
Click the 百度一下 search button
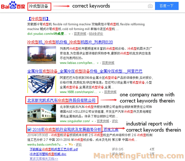tap(167, 6)
